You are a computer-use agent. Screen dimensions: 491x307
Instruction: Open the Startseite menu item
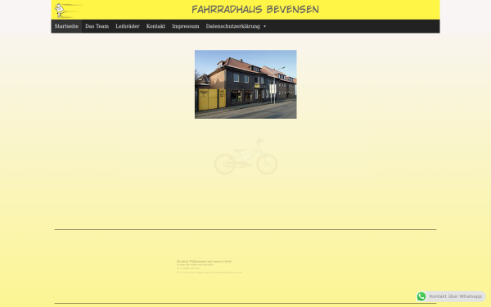[66, 26]
